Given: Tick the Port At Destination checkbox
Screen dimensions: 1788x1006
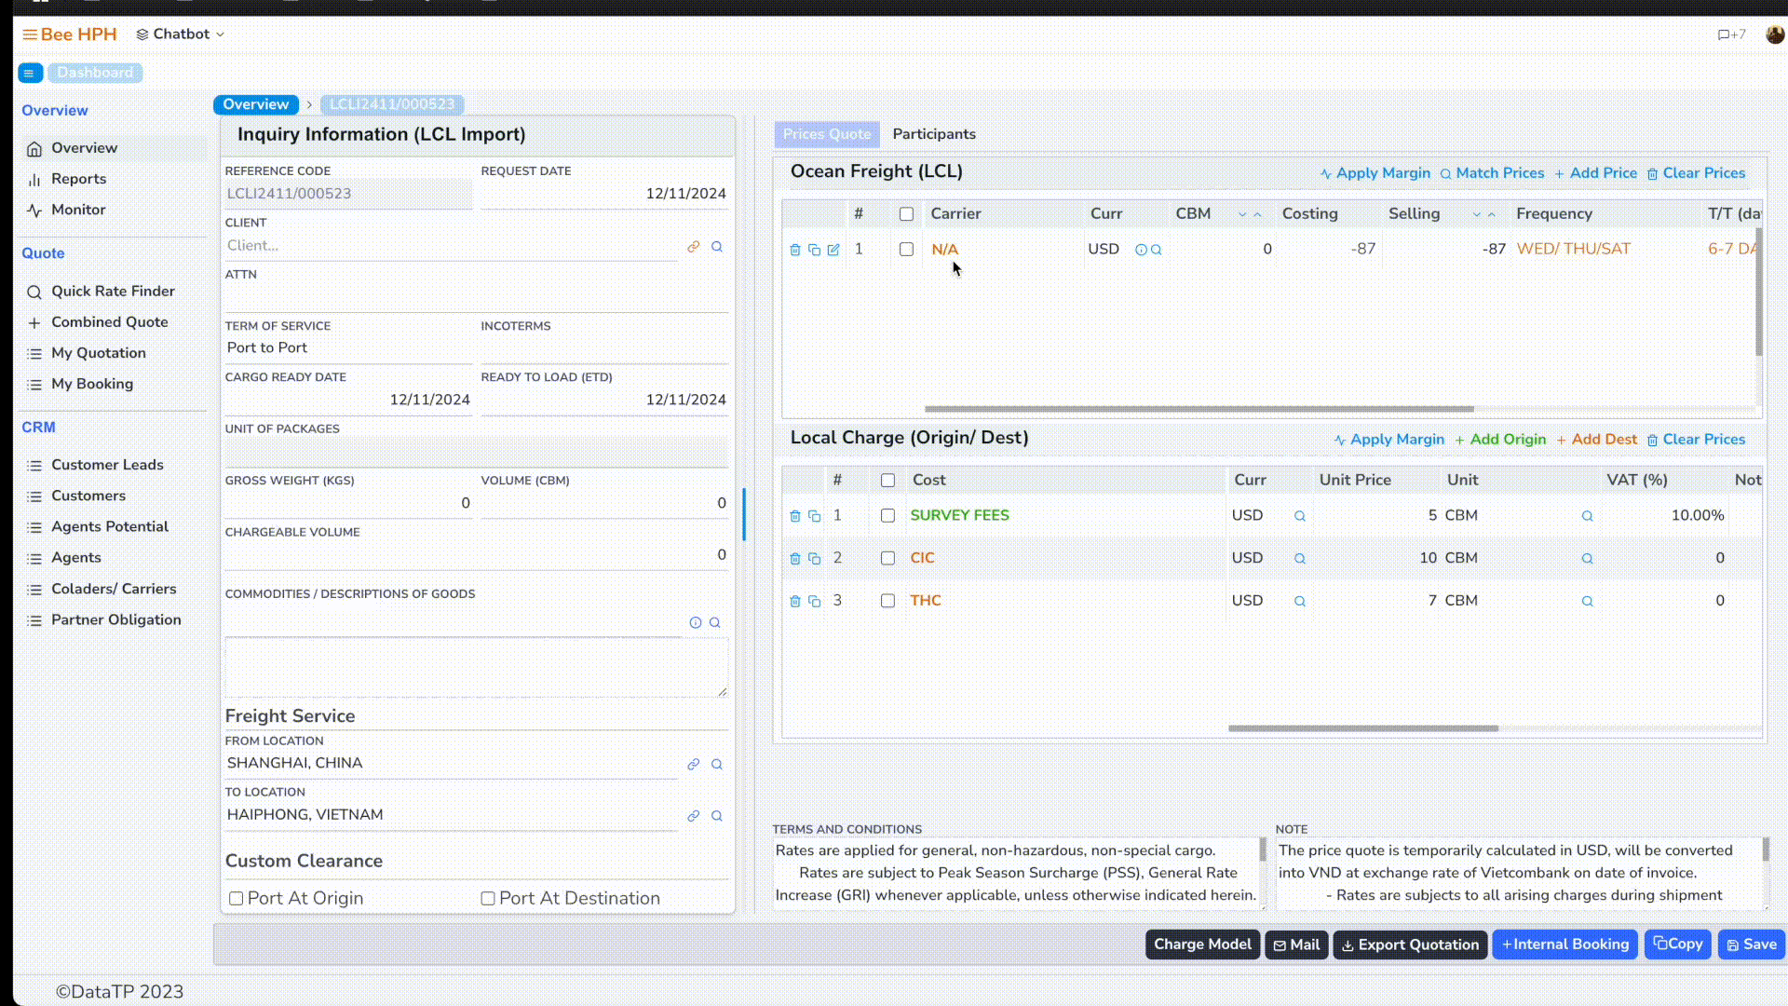Looking at the screenshot, I should 488,899.
